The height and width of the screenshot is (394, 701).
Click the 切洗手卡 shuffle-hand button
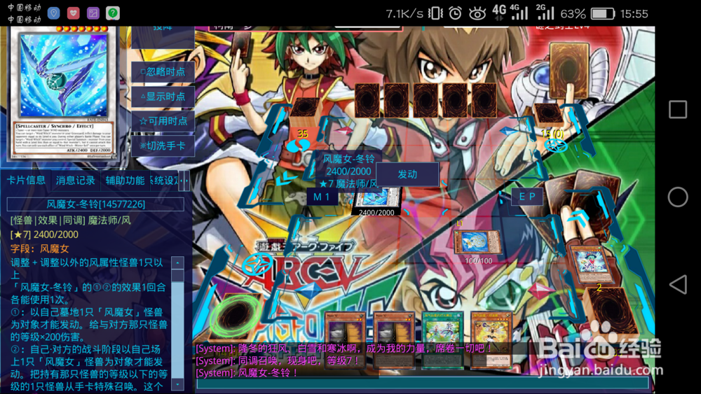[163, 146]
